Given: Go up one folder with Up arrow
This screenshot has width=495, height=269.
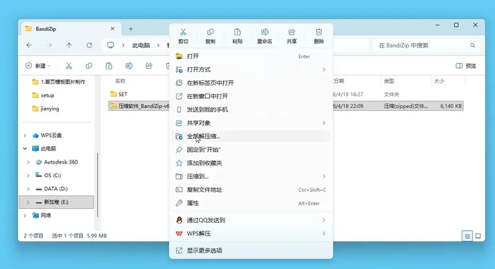Looking at the screenshot, I should click(x=69, y=45).
